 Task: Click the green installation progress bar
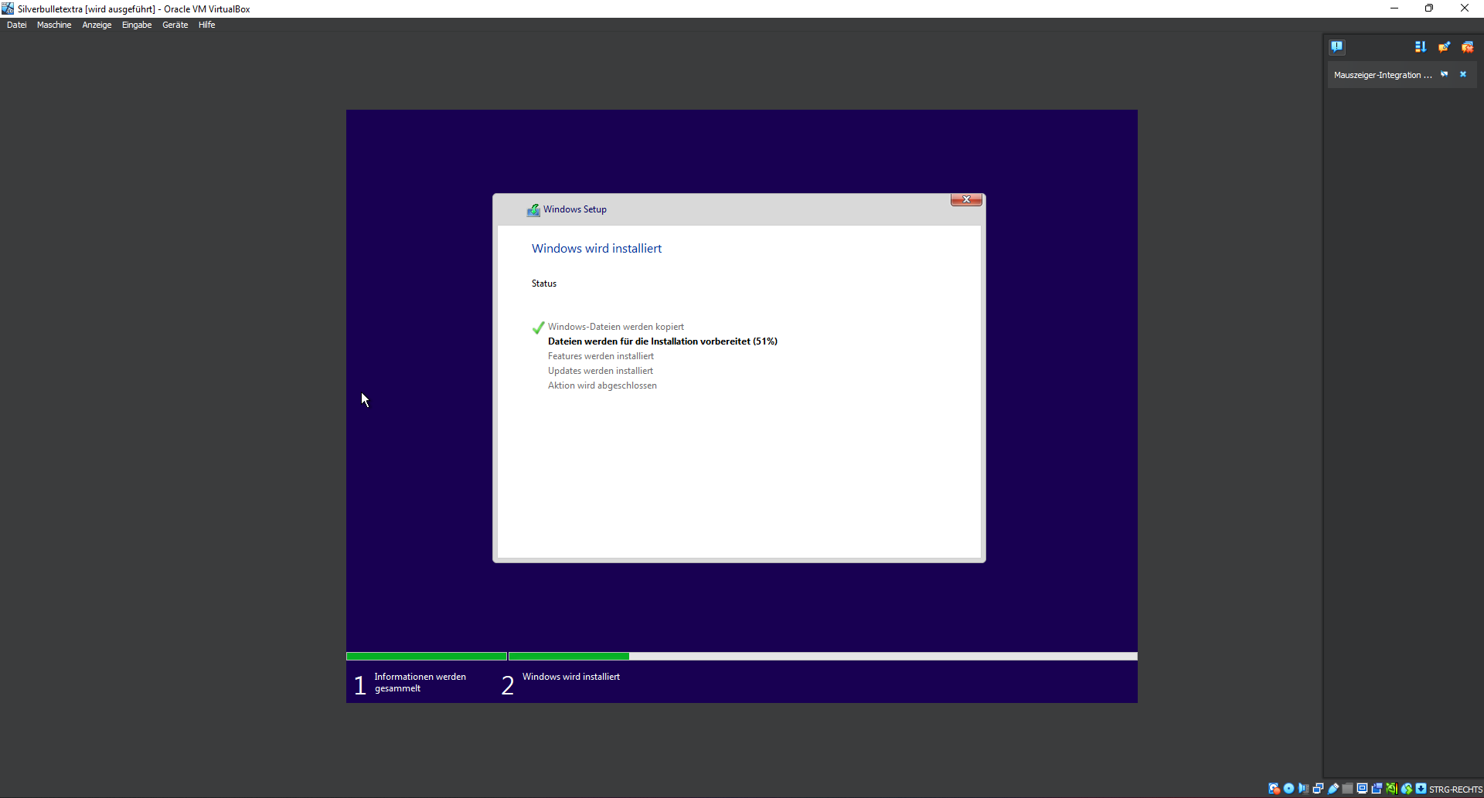pos(568,657)
